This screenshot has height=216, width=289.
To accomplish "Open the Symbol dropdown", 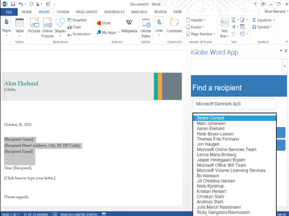I will tap(262, 27).
